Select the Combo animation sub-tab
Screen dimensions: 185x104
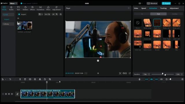(x=175, y=14)
